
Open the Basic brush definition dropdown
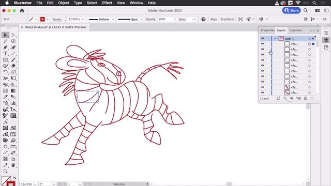(141, 19)
